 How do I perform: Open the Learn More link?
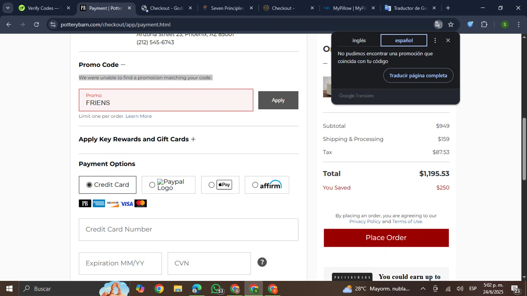(139, 116)
